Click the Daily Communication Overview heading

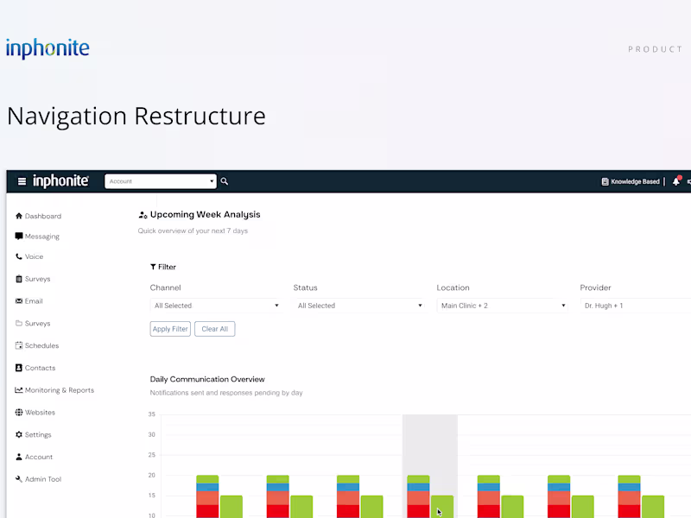click(x=207, y=379)
